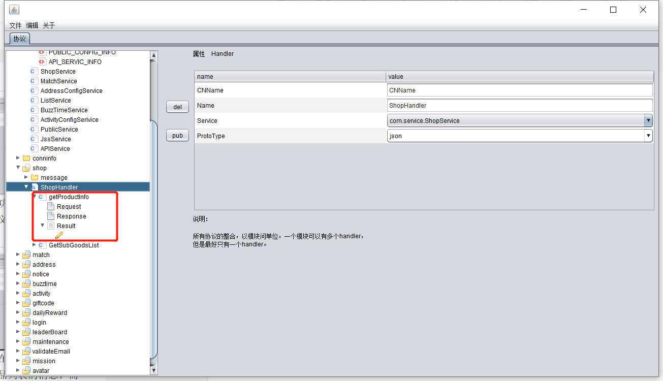Viewport: 663px width, 381px height.
Task: Expand the dailyReward tree node
Action: point(18,312)
